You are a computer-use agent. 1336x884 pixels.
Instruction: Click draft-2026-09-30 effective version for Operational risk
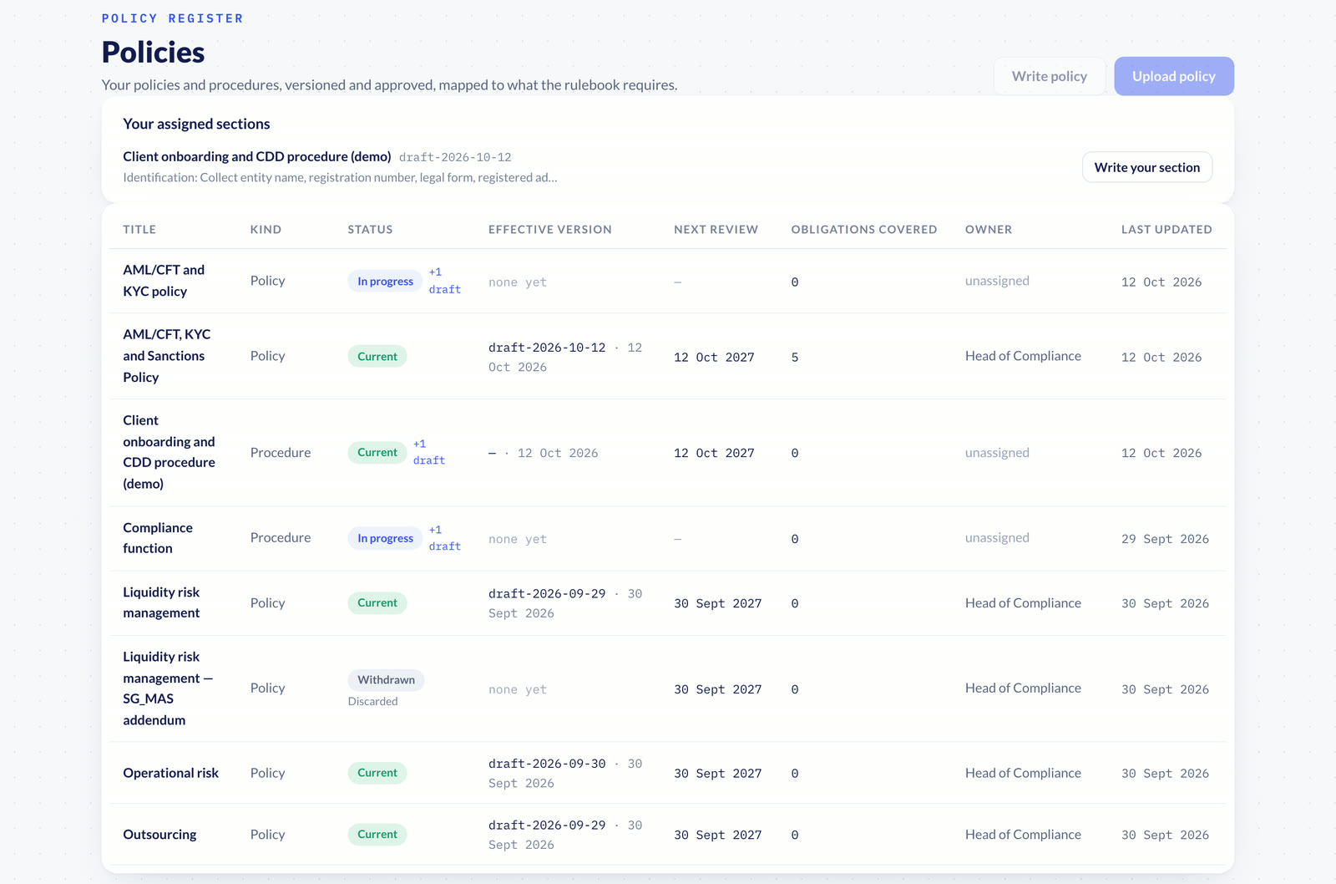(547, 764)
